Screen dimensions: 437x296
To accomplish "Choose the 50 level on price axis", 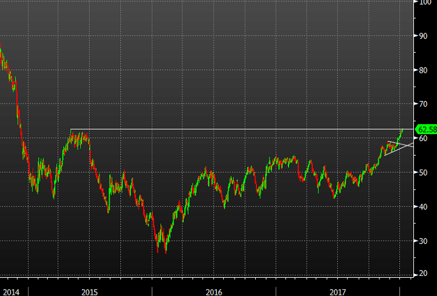I will pos(424,172).
